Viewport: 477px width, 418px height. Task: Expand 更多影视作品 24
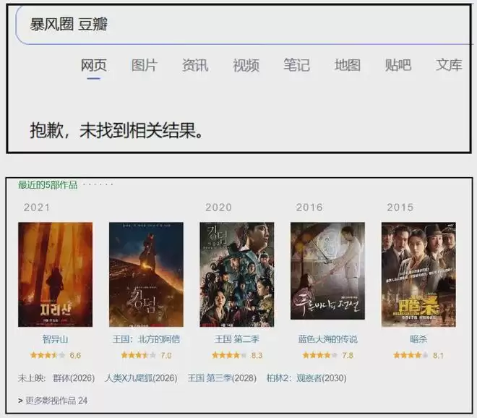[53, 400]
